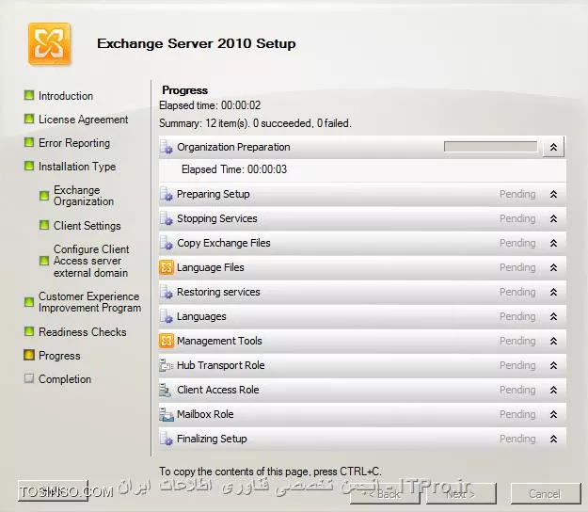
Task: Click the Cancel button
Action: pos(545,494)
